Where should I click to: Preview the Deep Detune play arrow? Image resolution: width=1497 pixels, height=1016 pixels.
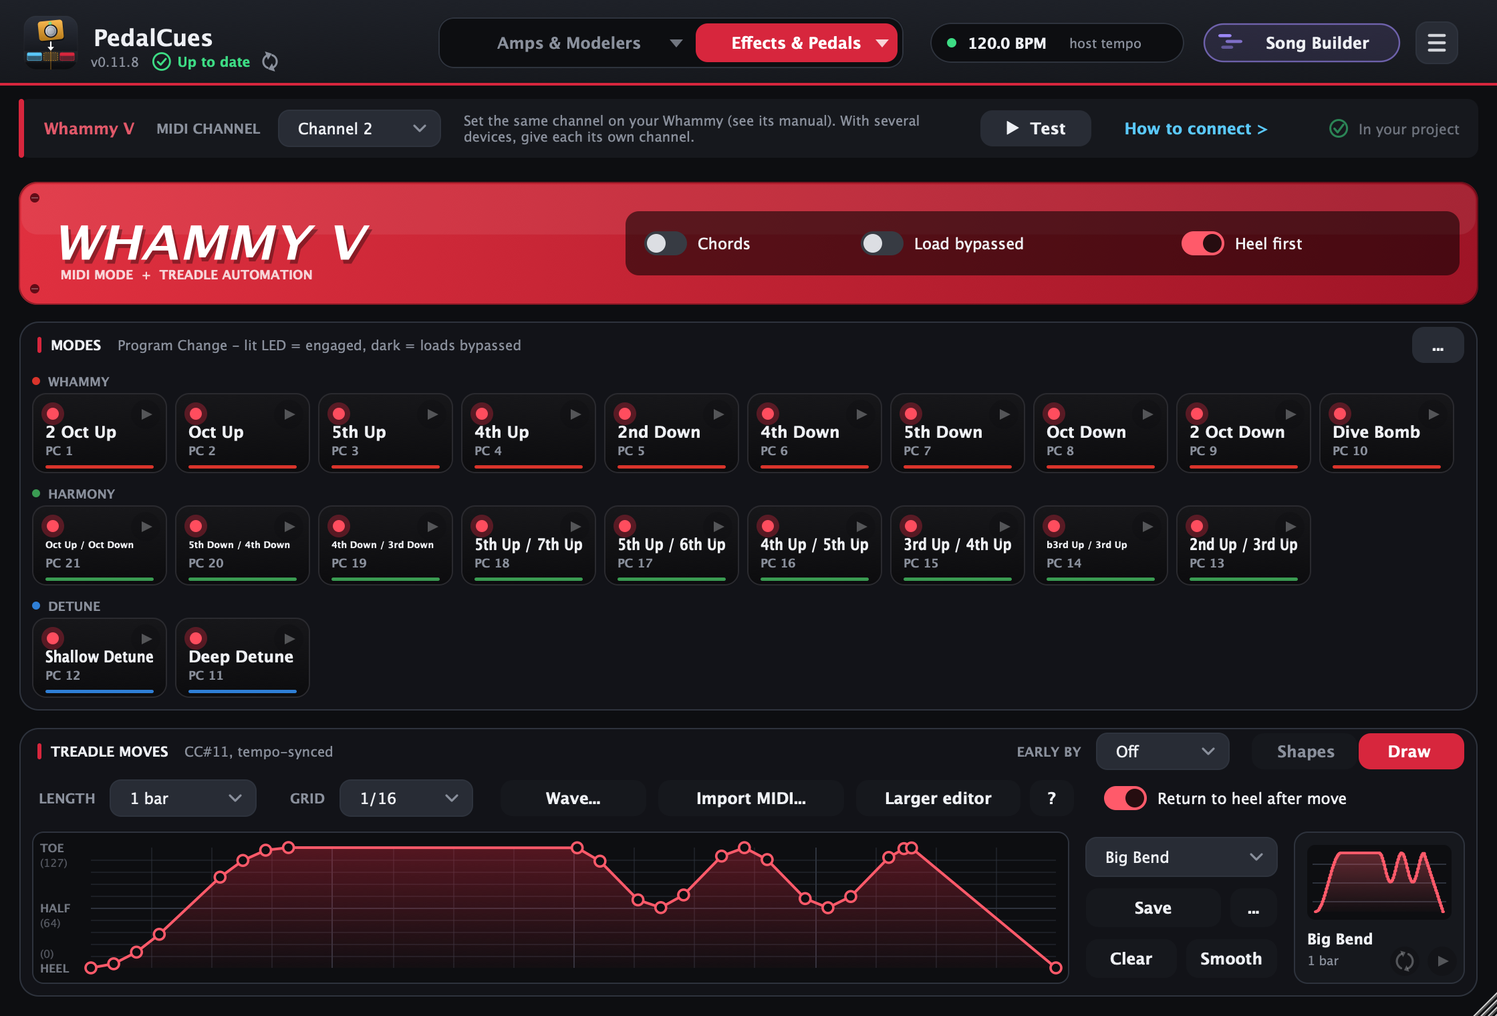tap(289, 639)
